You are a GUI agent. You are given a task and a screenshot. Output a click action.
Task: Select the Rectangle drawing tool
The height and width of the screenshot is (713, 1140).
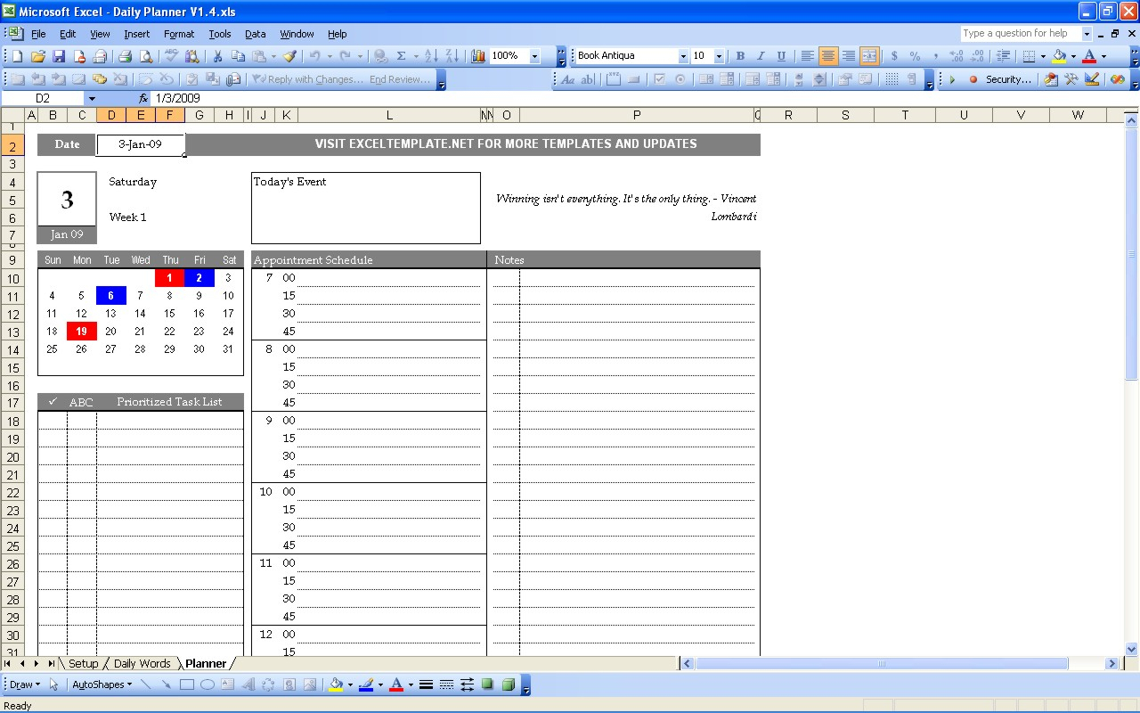tap(187, 684)
